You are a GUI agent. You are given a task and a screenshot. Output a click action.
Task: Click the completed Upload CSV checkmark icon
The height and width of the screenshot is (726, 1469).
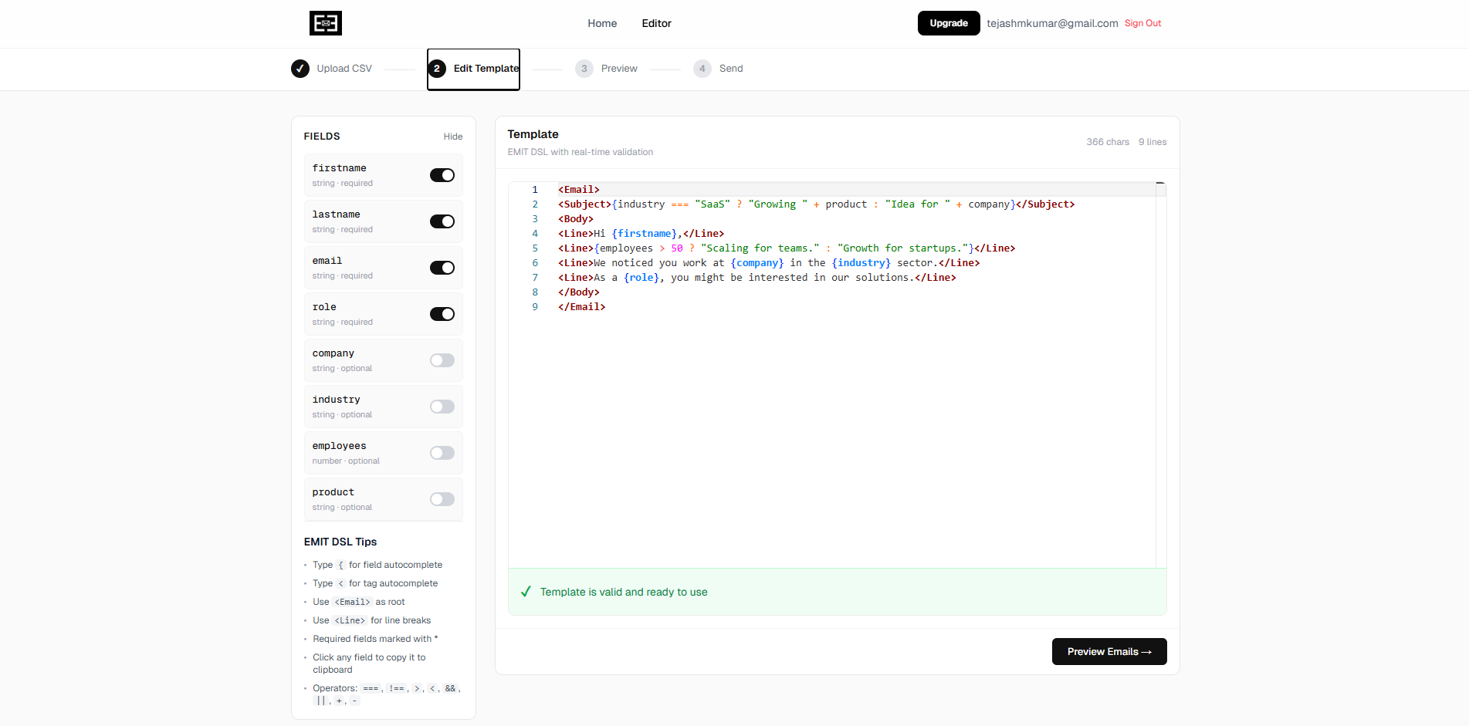300,69
